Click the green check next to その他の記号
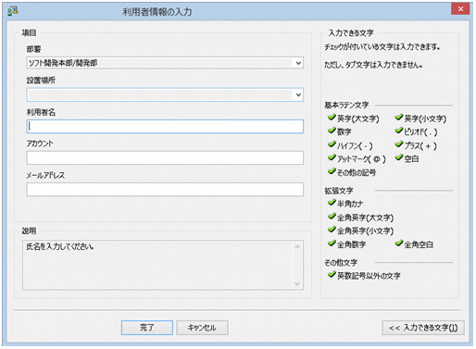This screenshot has height=349, width=476. (332, 171)
